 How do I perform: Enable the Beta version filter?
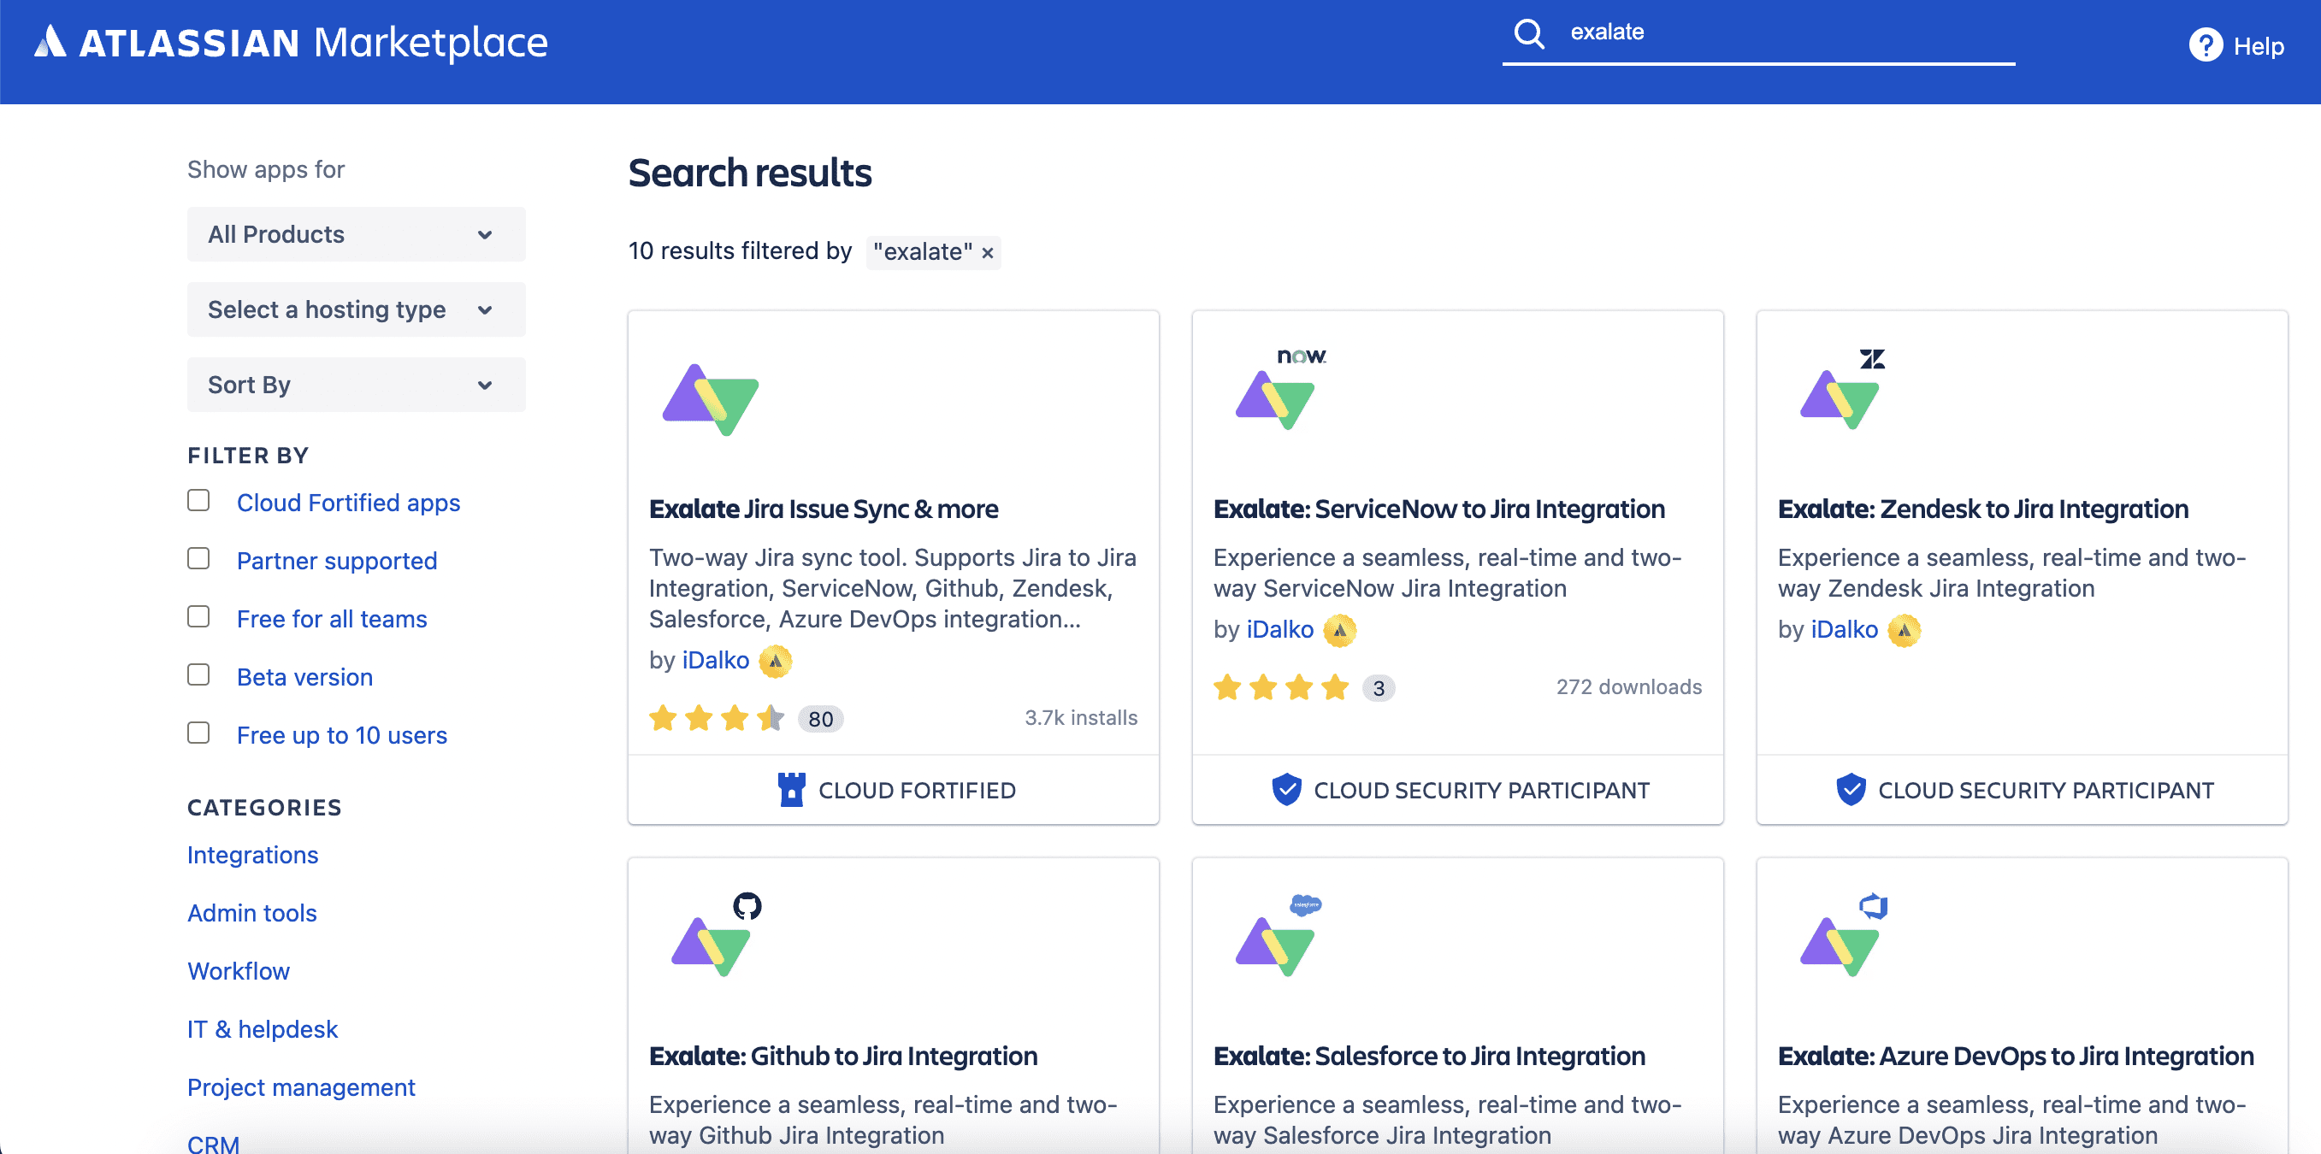pos(198,674)
